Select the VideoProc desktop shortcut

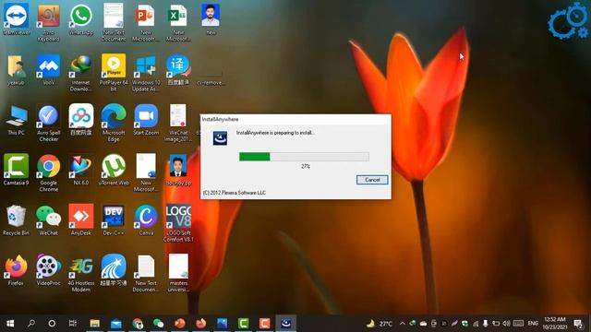[x=49, y=270]
